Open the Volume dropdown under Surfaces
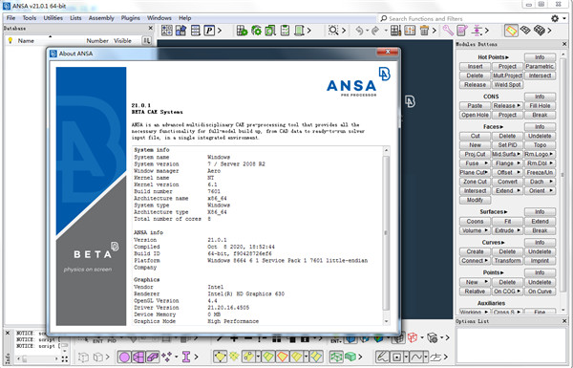 point(475,230)
